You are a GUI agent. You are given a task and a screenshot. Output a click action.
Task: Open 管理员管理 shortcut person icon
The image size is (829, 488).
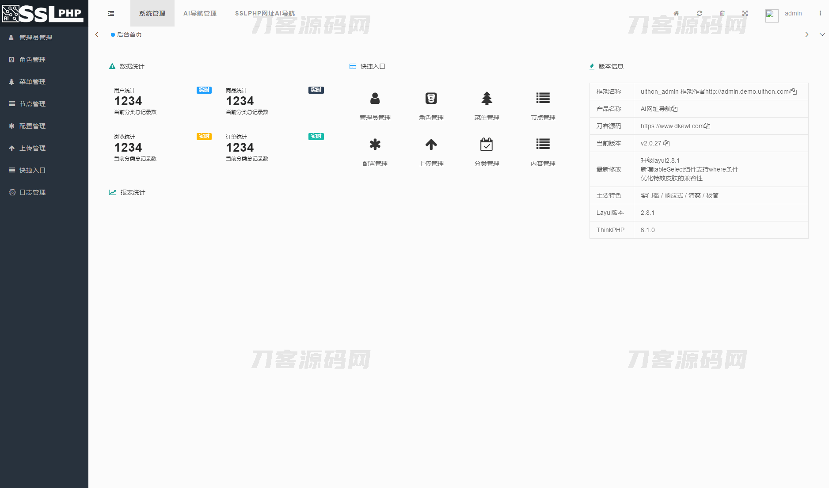click(x=375, y=98)
